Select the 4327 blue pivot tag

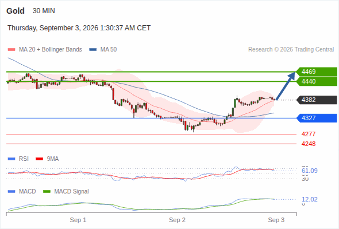[x=317, y=118]
